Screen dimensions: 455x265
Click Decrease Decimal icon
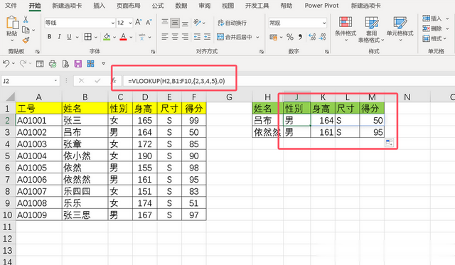322,37
